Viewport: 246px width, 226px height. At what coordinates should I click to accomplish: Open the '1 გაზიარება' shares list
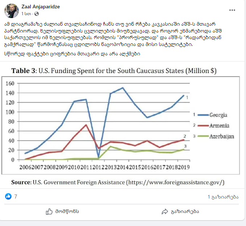[x=223, y=197]
